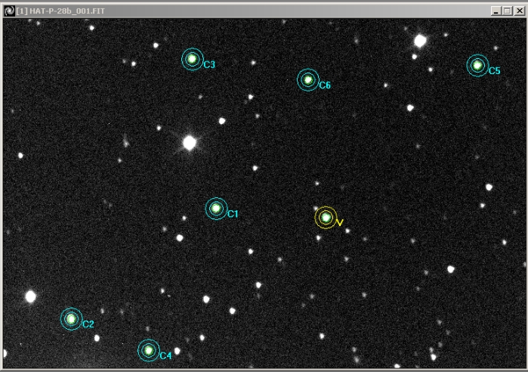Click the application icon in the title bar
528x372 pixels.
[9, 11]
